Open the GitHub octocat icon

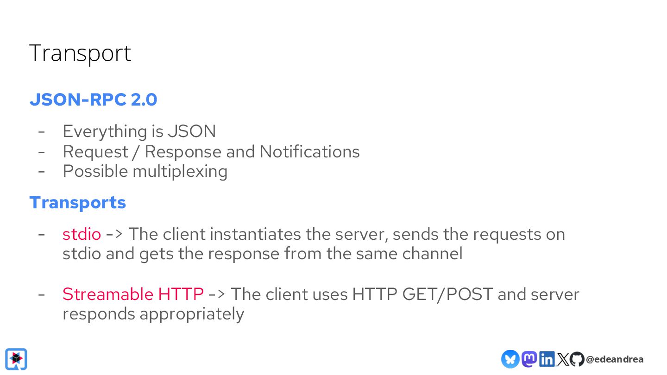click(x=577, y=359)
